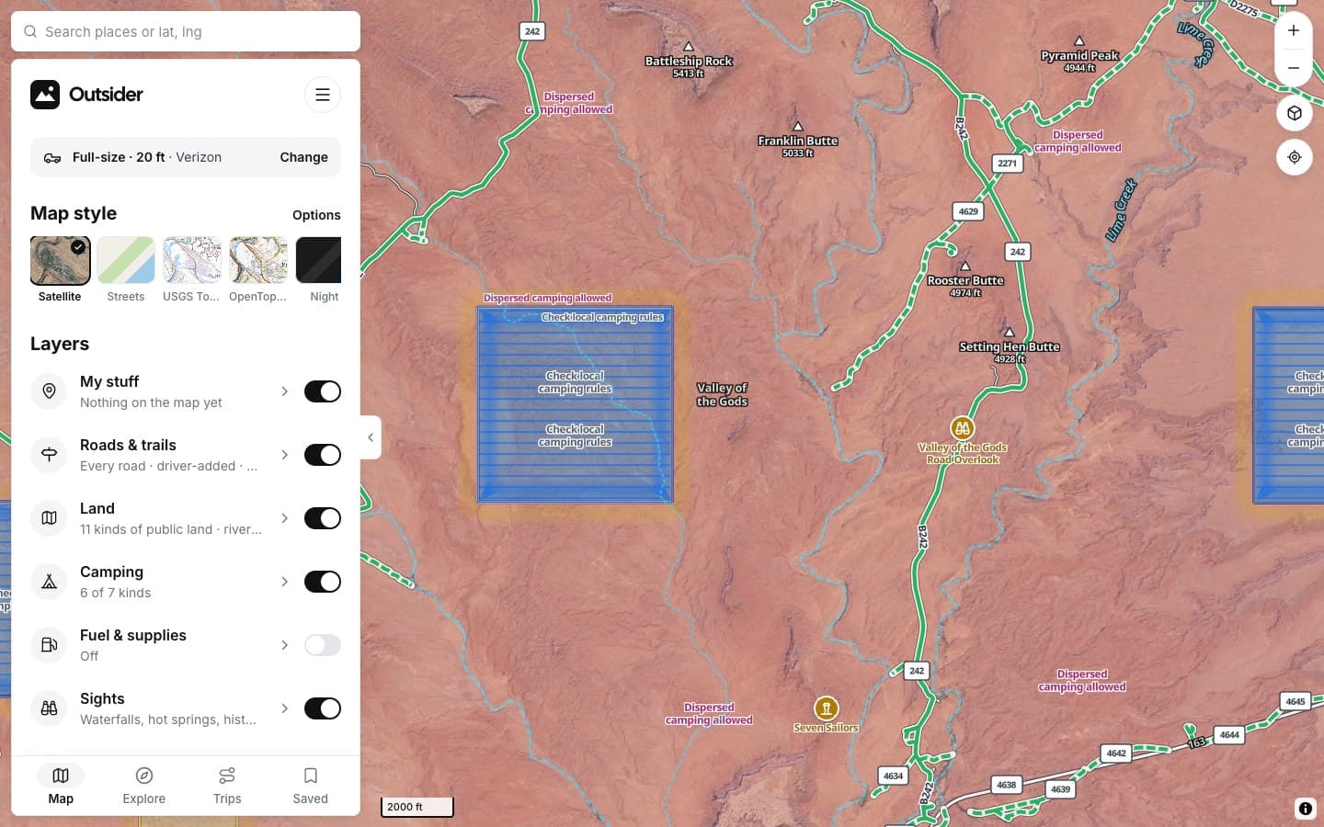The height and width of the screenshot is (827, 1324).
Task: Click the Seven Sailors sight marker
Action: [827, 708]
